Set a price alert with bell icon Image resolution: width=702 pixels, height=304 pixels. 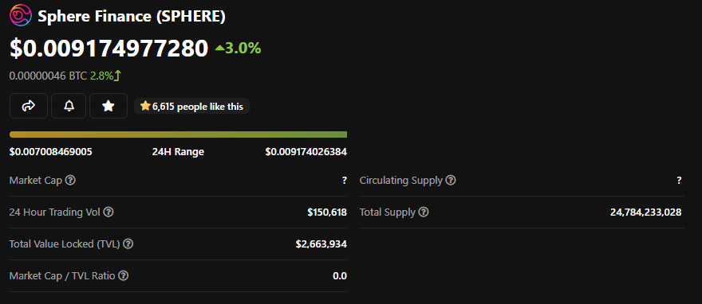pyautogui.click(x=69, y=106)
